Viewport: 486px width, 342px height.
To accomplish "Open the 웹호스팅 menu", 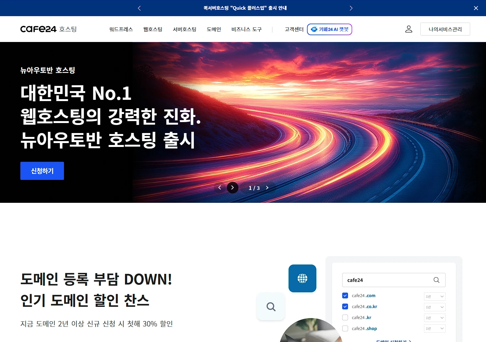I will pyautogui.click(x=153, y=29).
